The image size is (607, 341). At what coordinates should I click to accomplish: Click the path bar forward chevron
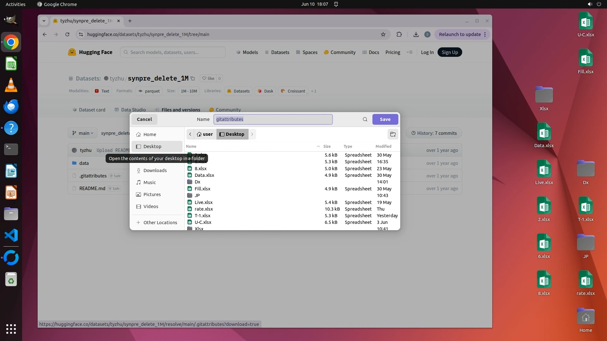[x=252, y=134]
